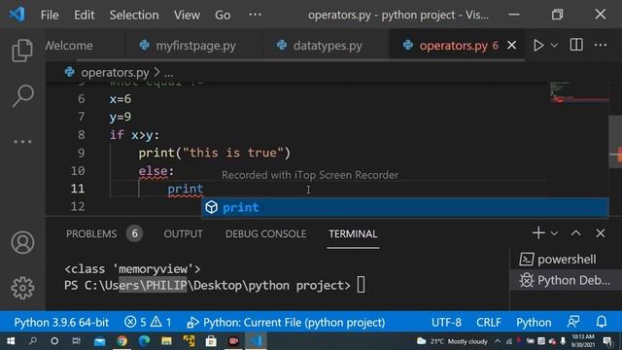
Task: Open the Explorer view in activity bar
Action: click(x=22, y=51)
